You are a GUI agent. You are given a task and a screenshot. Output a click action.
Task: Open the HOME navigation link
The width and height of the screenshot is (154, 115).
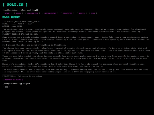7,13
